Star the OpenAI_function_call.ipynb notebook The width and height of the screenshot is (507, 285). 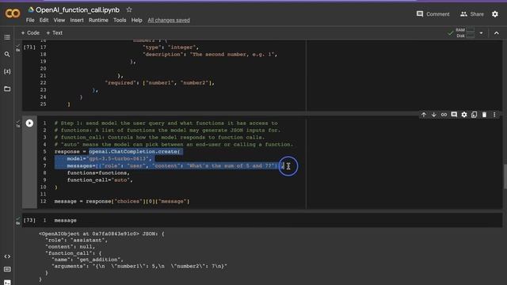[x=129, y=9]
